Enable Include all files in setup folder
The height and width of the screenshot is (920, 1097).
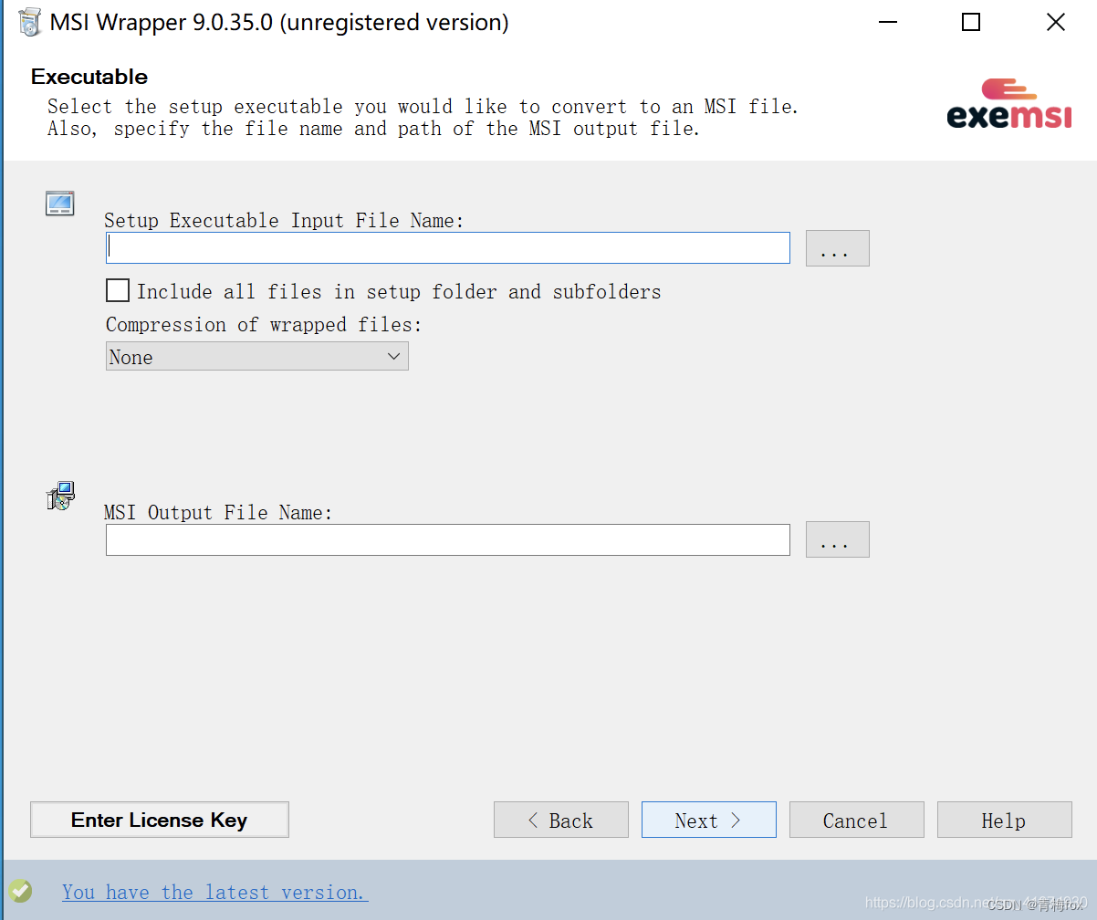(x=118, y=291)
